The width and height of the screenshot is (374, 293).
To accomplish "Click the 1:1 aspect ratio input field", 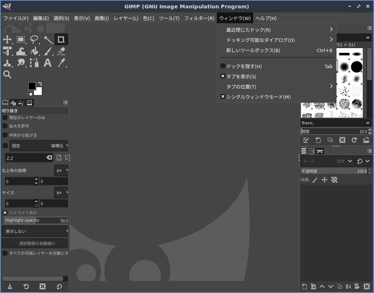I will click(x=25, y=158).
